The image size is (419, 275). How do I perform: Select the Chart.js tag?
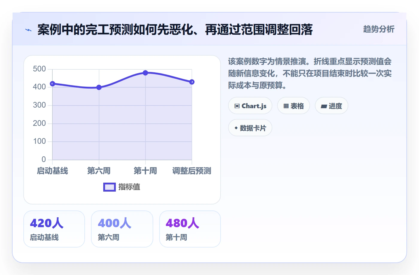click(250, 106)
